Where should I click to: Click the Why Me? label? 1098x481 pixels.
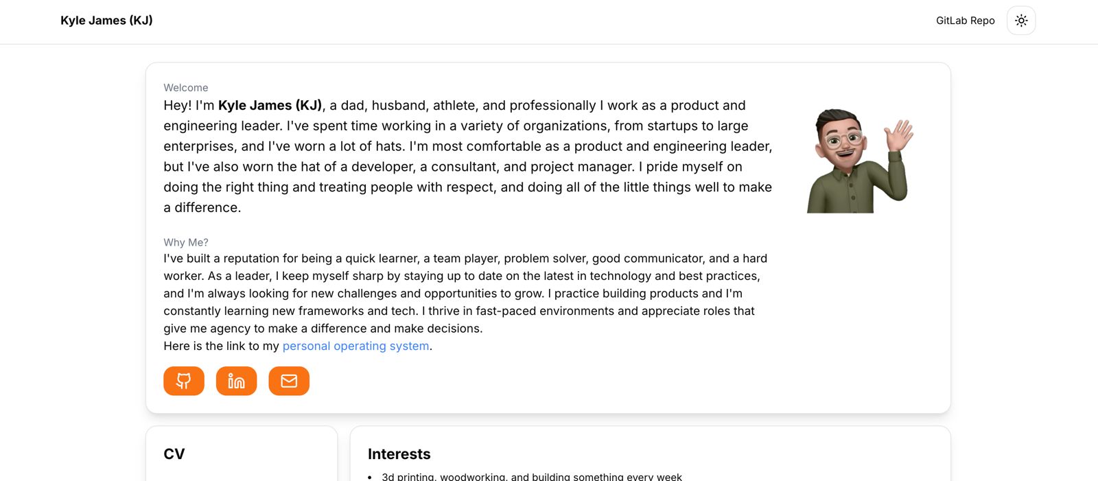pos(185,242)
